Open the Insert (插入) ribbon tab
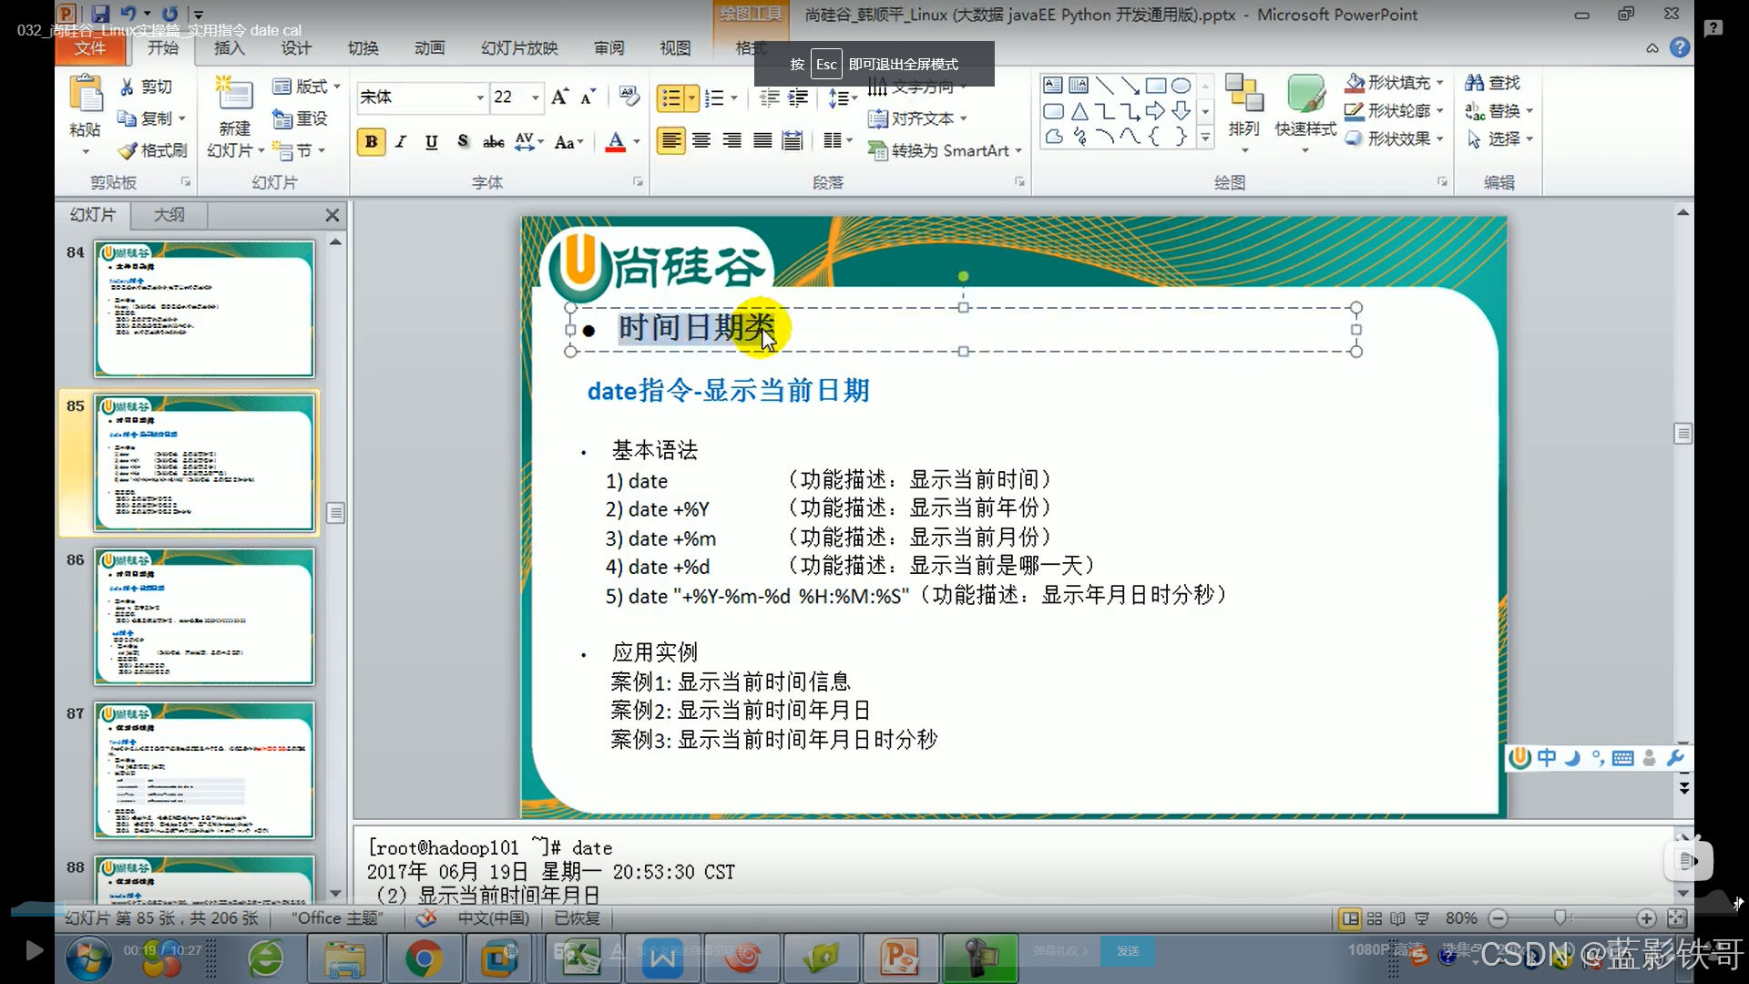Screen dimensions: 1749x984 click(x=230, y=47)
